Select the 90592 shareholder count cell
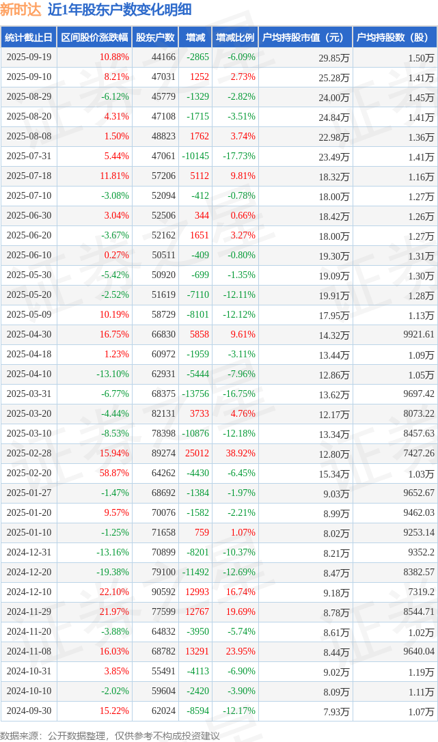 pyautogui.click(x=162, y=592)
